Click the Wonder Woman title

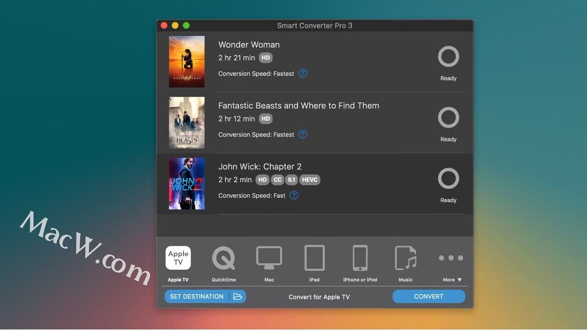click(x=249, y=44)
